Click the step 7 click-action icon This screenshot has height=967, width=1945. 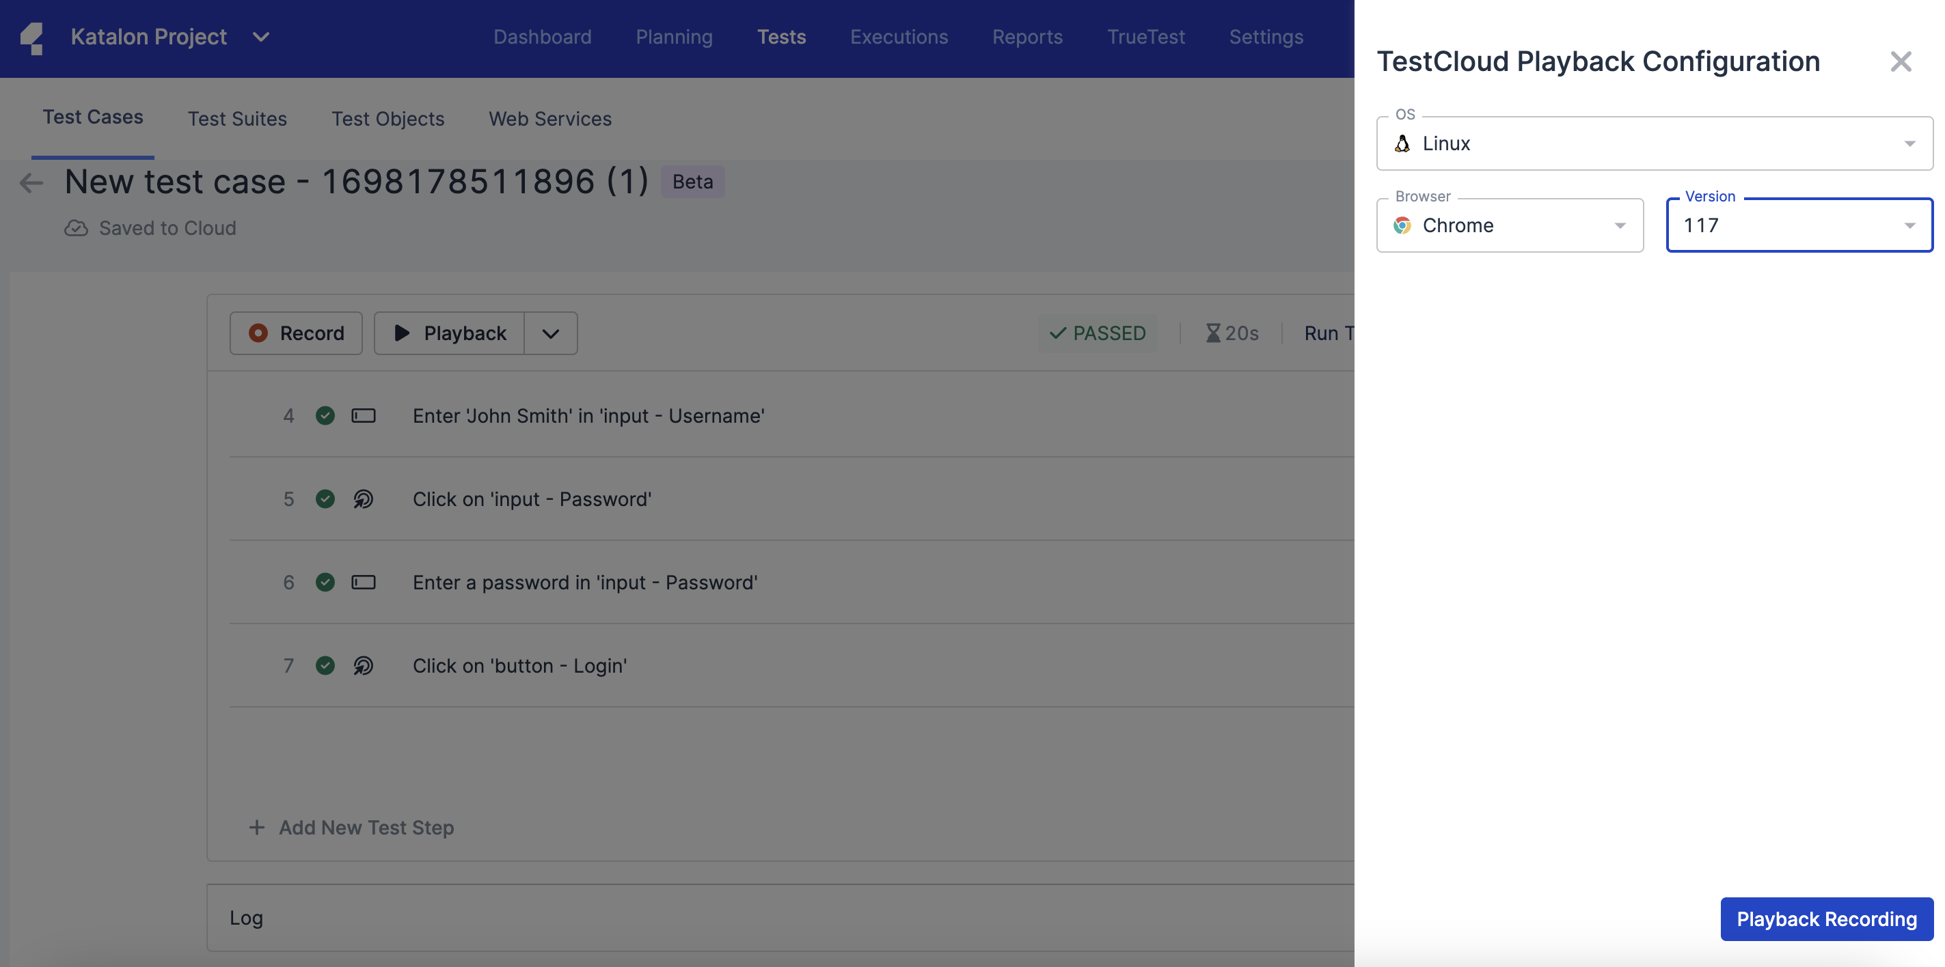[x=362, y=664]
